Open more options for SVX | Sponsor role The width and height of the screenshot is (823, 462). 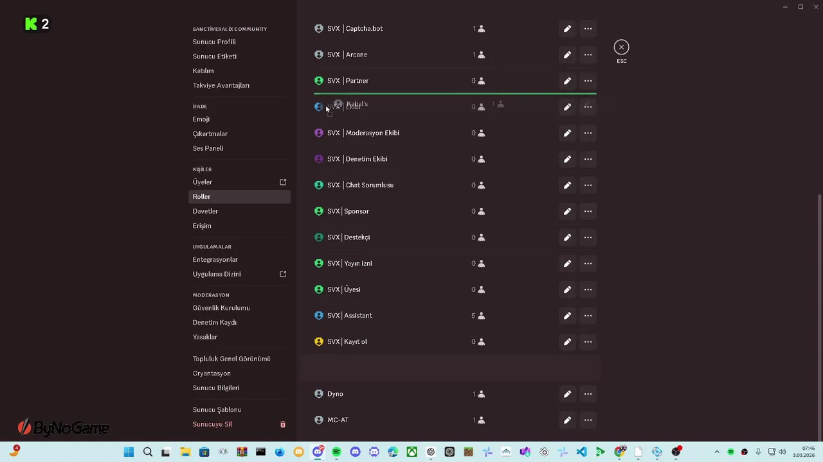coord(588,211)
